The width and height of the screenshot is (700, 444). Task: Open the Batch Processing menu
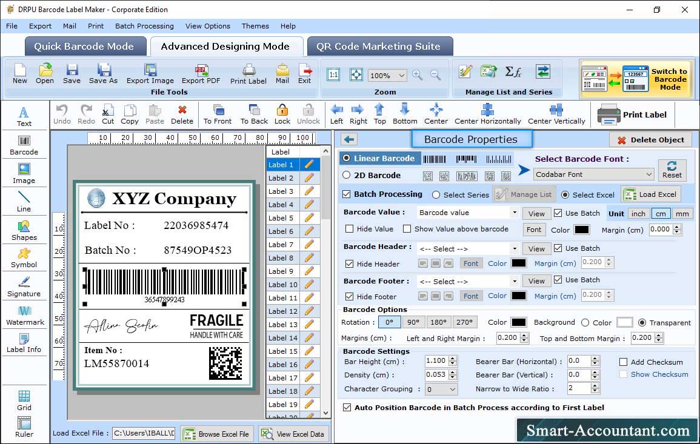click(x=144, y=26)
